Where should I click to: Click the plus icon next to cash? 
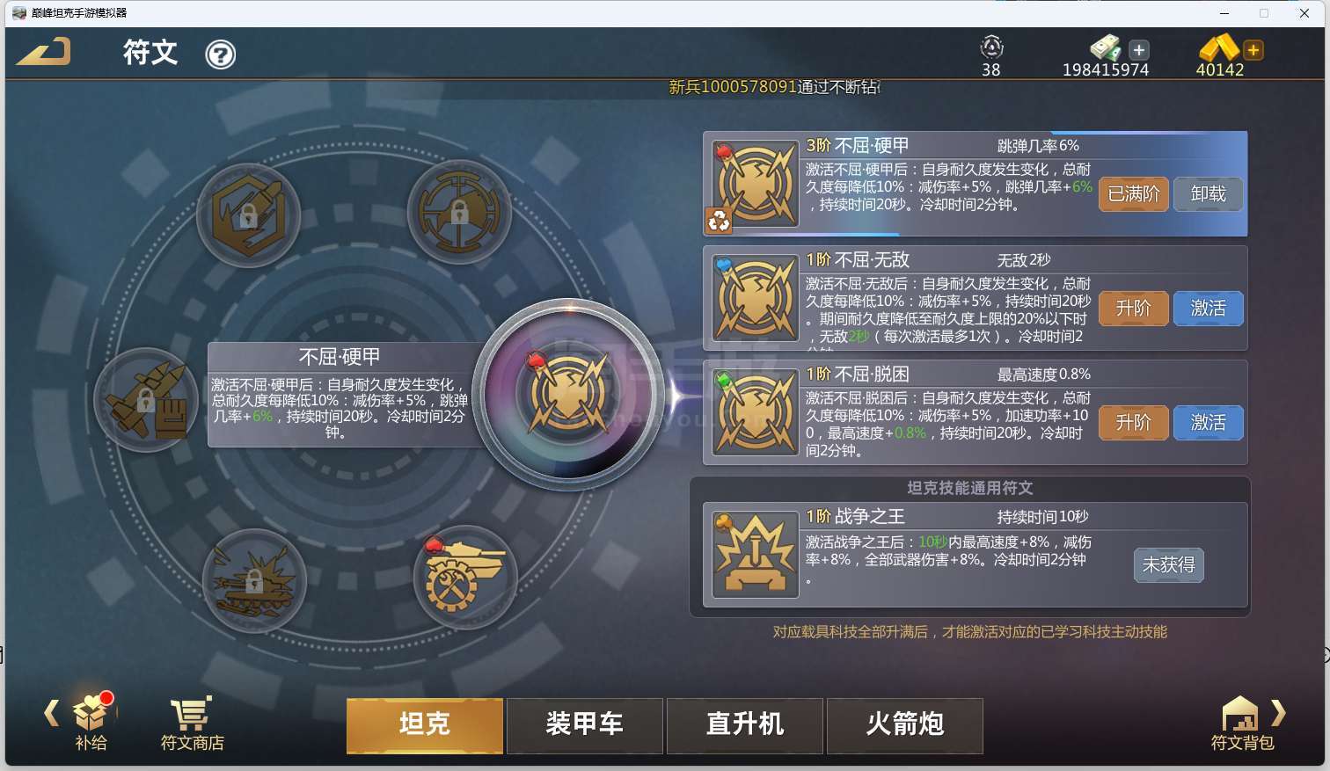1138,50
